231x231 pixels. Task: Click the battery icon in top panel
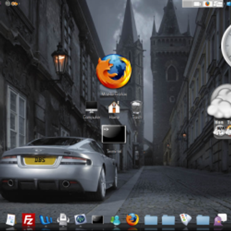197,4
